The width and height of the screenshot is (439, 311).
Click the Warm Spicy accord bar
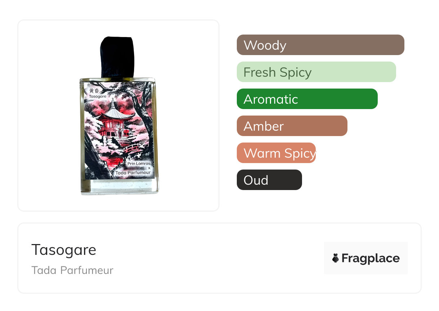tap(276, 153)
